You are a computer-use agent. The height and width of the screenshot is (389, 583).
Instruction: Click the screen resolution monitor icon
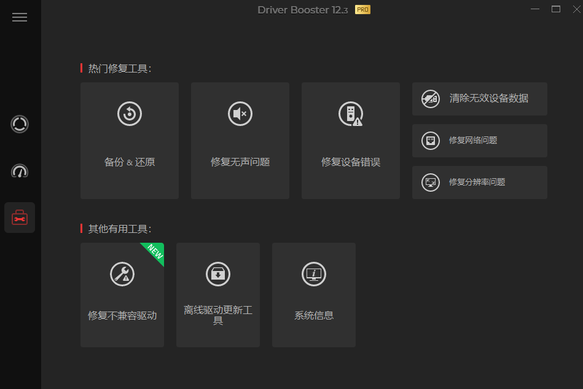coord(431,183)
